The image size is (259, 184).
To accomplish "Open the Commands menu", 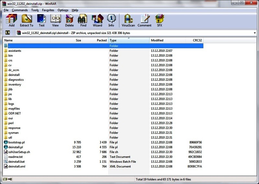I will coord(20,10).
